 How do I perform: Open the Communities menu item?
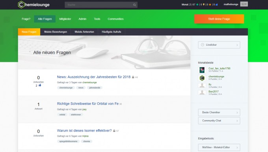(115, 19)
